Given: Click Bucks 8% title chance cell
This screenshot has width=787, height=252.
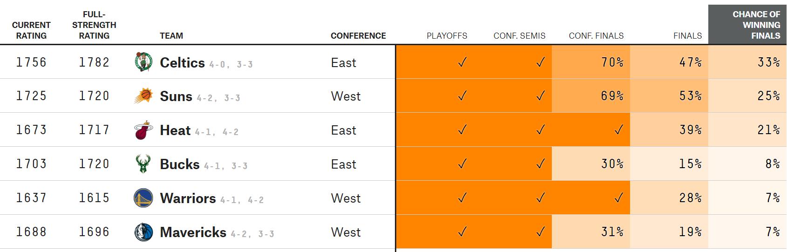Looking at the screenshot, I should 772,164.
